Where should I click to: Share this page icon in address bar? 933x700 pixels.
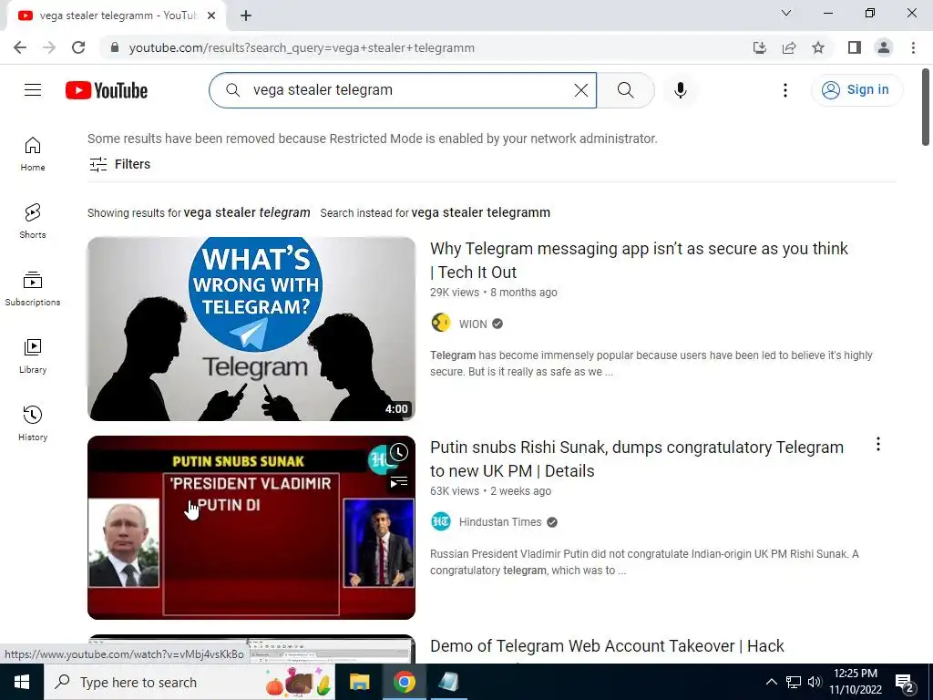click(789, 47)
